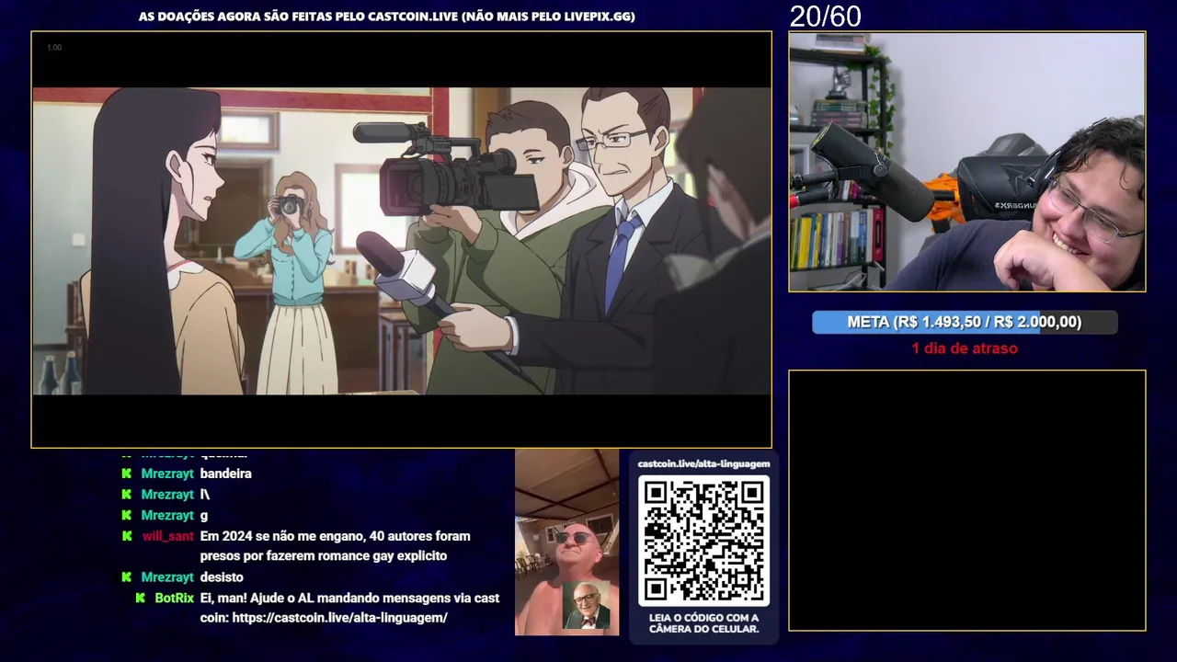Click the donation notice banner at the top
The image size is (1177, 662).
point(387,17)
